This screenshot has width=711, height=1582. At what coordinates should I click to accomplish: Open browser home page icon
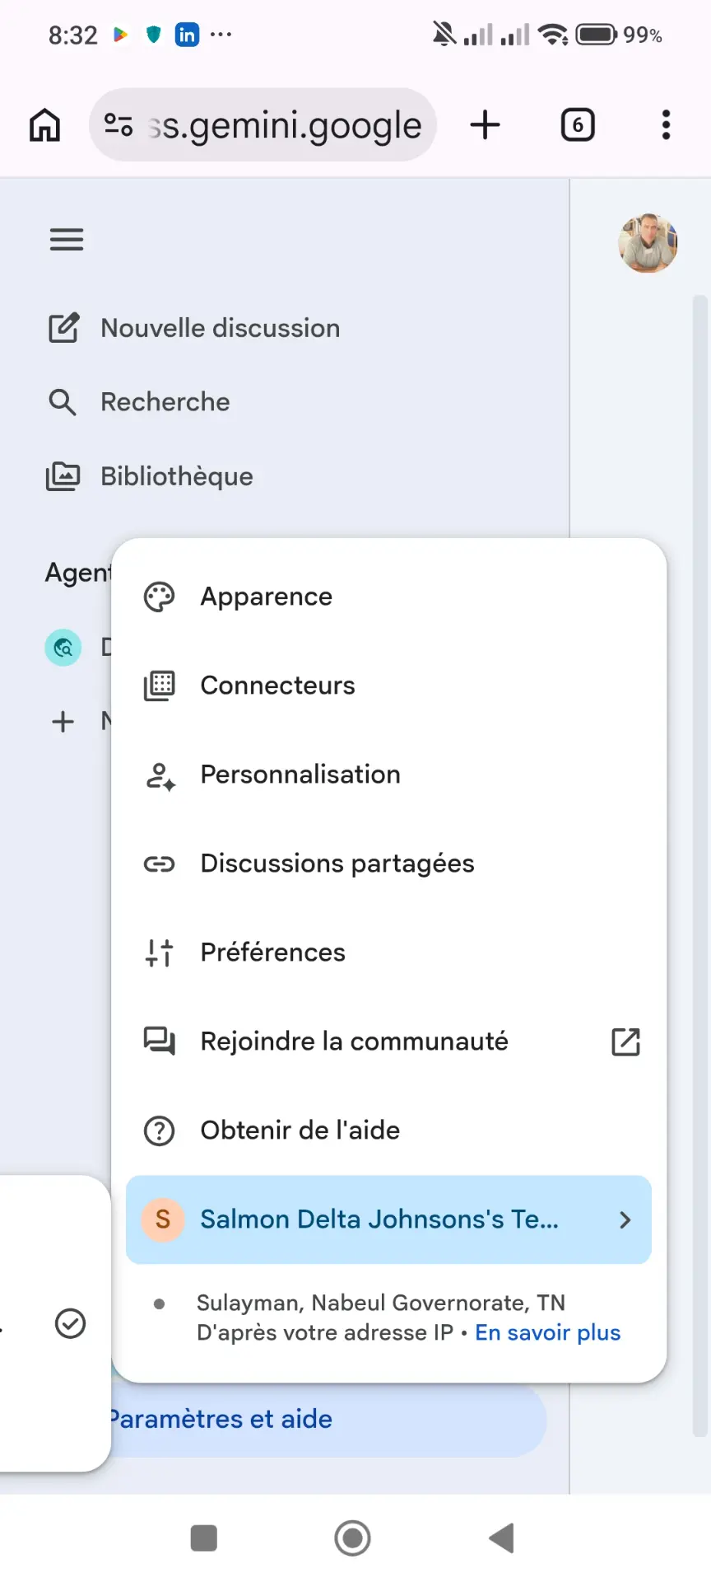[45, 125]
